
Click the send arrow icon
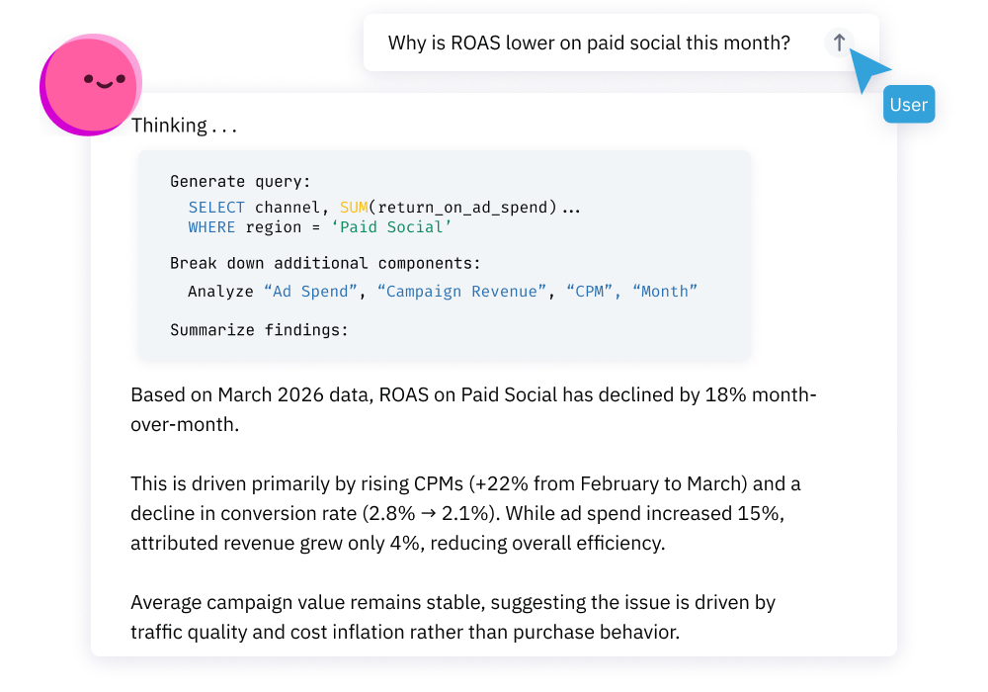click(x=839, y=43)
